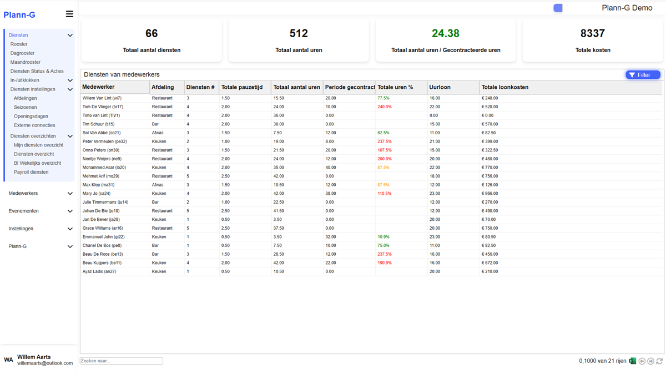Select the Plann-G logo in the sidebar

19,14
